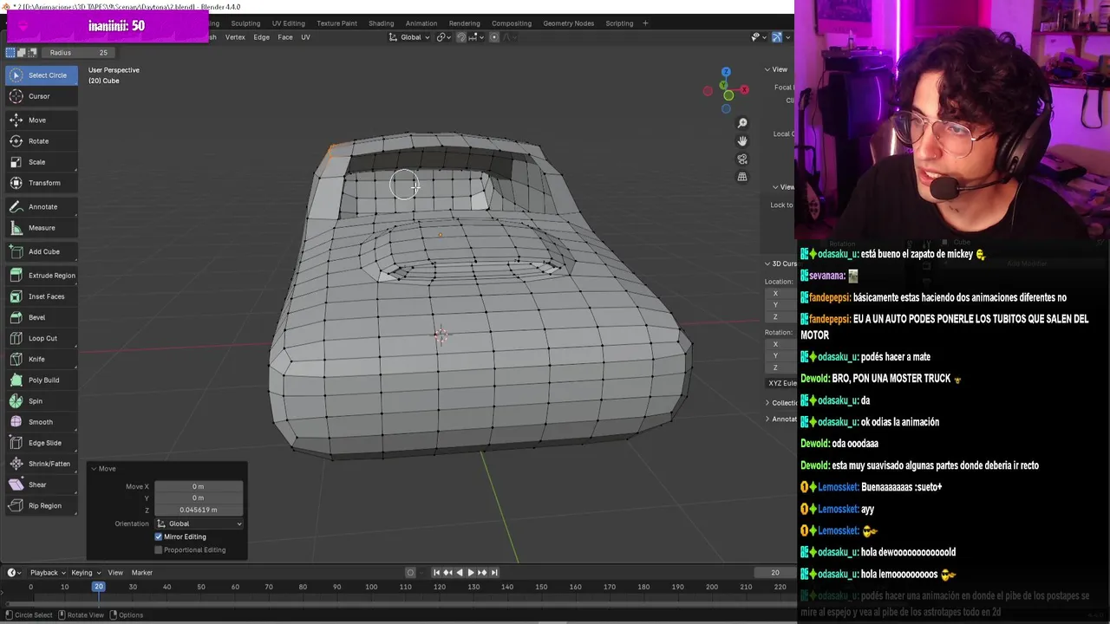Play the animation forward
Screen dimensions: 1110x624
click(x=471, y=572)
